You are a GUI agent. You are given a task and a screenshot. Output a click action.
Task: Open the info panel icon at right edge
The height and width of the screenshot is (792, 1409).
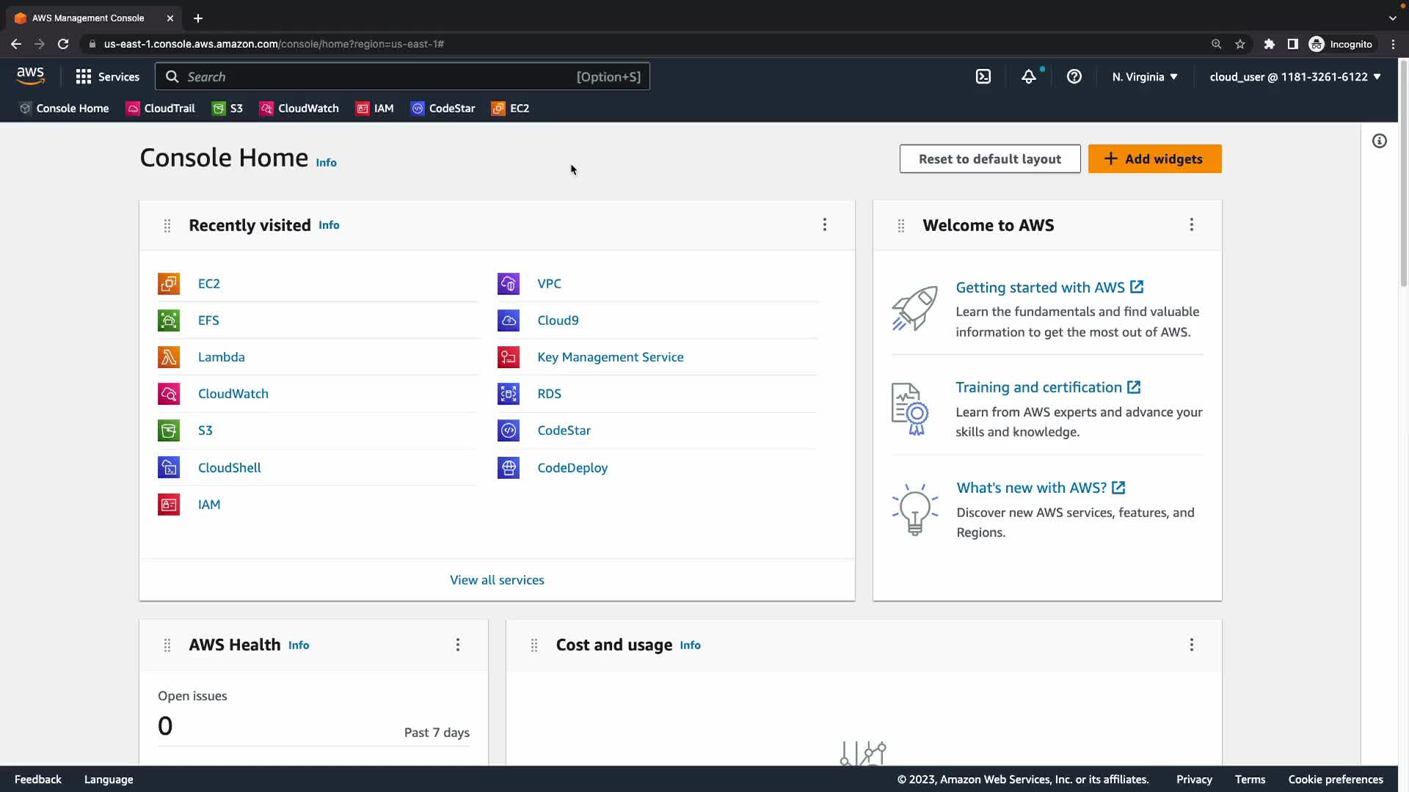coord(1380,141)
